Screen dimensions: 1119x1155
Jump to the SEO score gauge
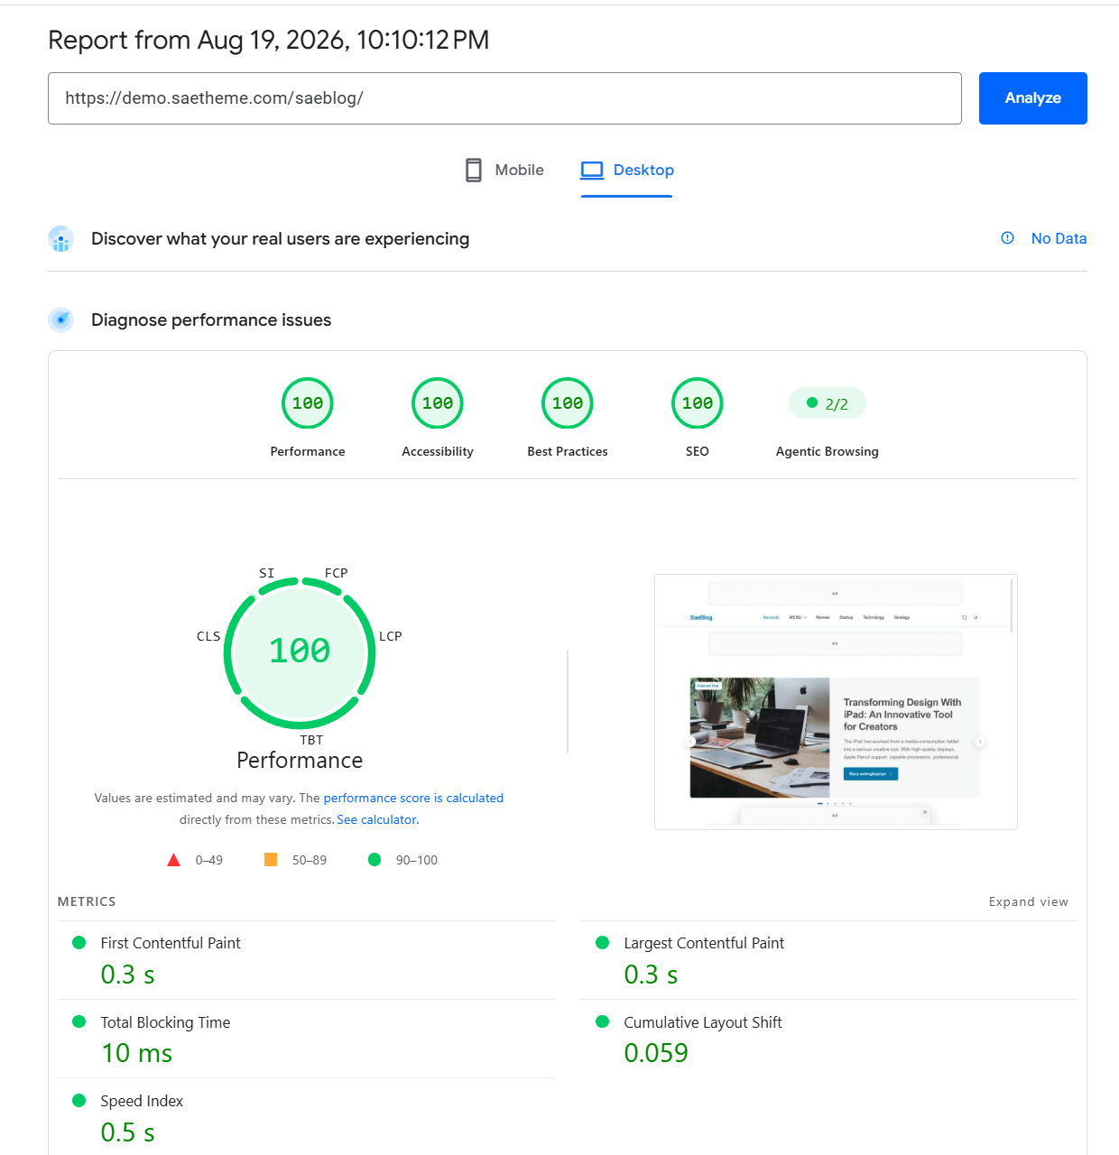tap(698, 403)
